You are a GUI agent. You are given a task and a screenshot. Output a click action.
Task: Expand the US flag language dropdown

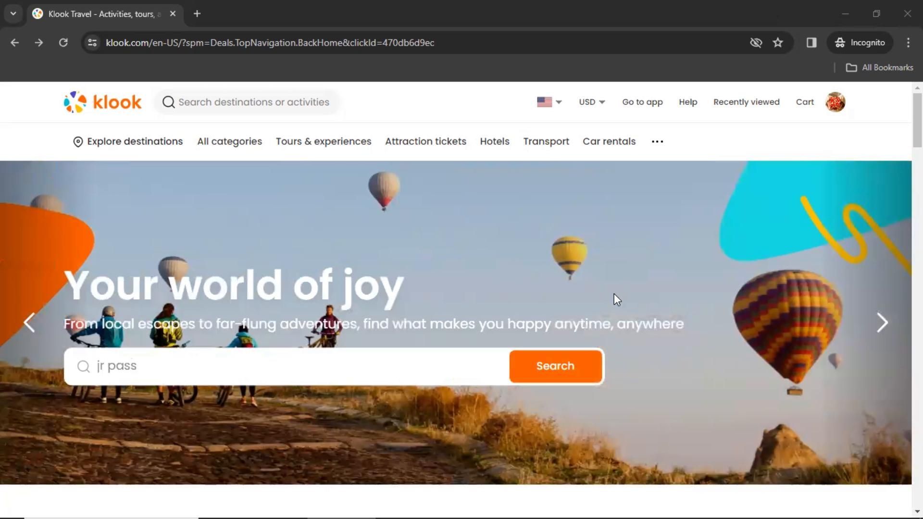pos(549,102)
